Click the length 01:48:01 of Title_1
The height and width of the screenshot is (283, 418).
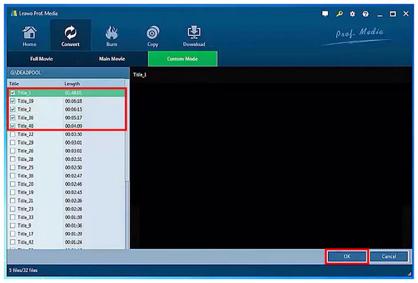73,93
